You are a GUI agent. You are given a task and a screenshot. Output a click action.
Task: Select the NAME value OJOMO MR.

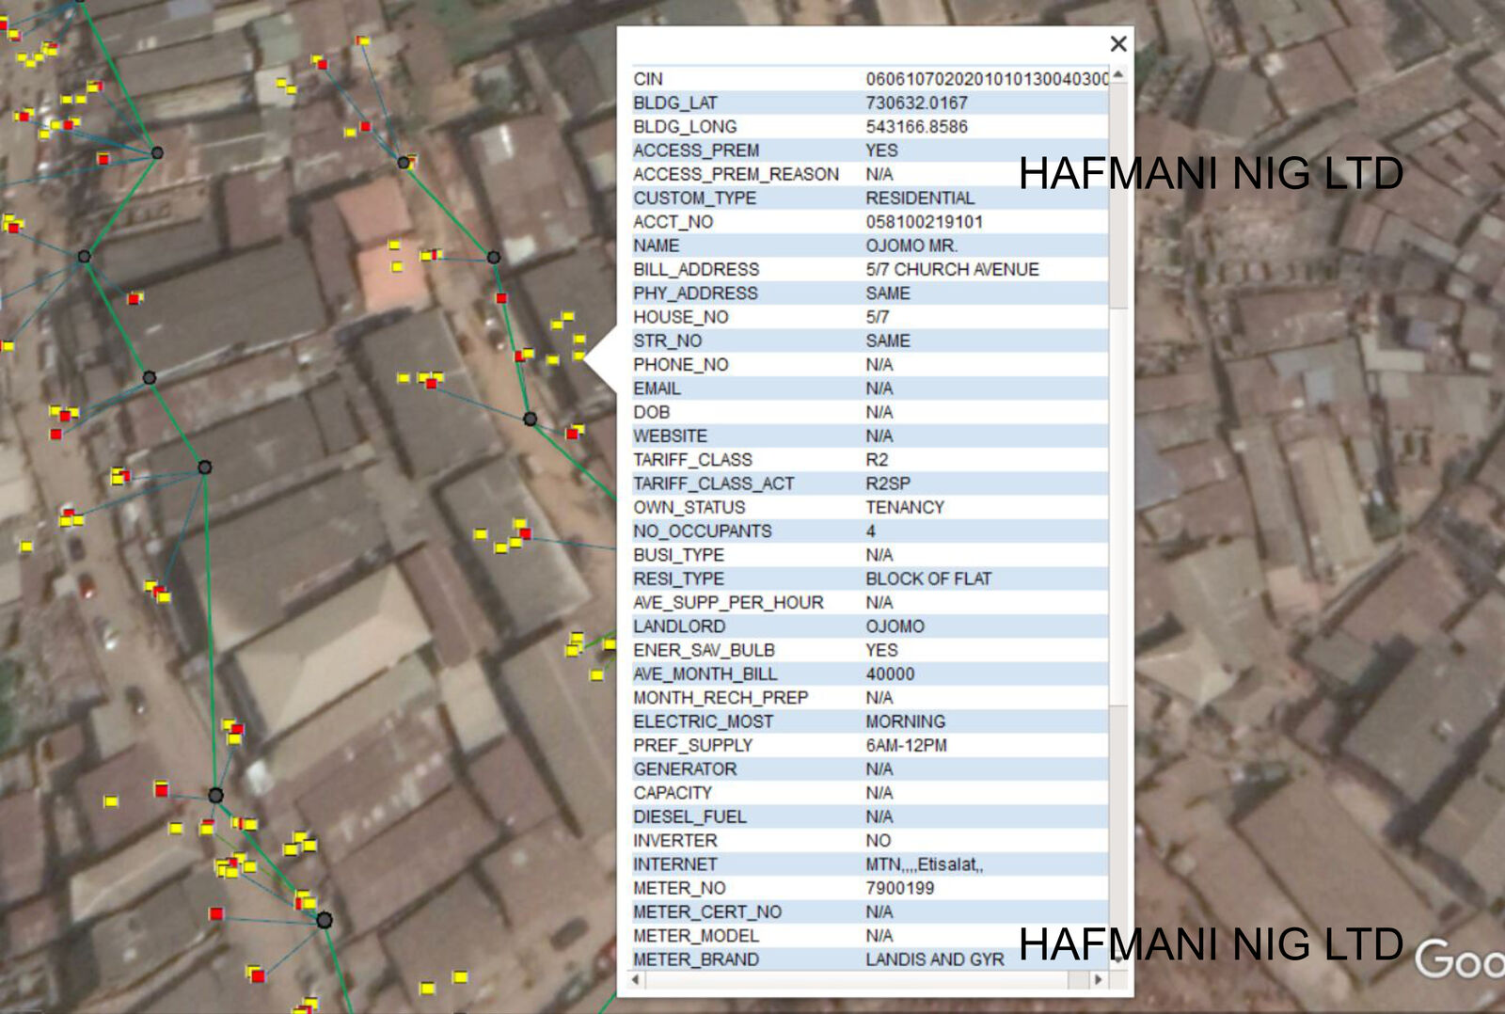click(911, 246)
